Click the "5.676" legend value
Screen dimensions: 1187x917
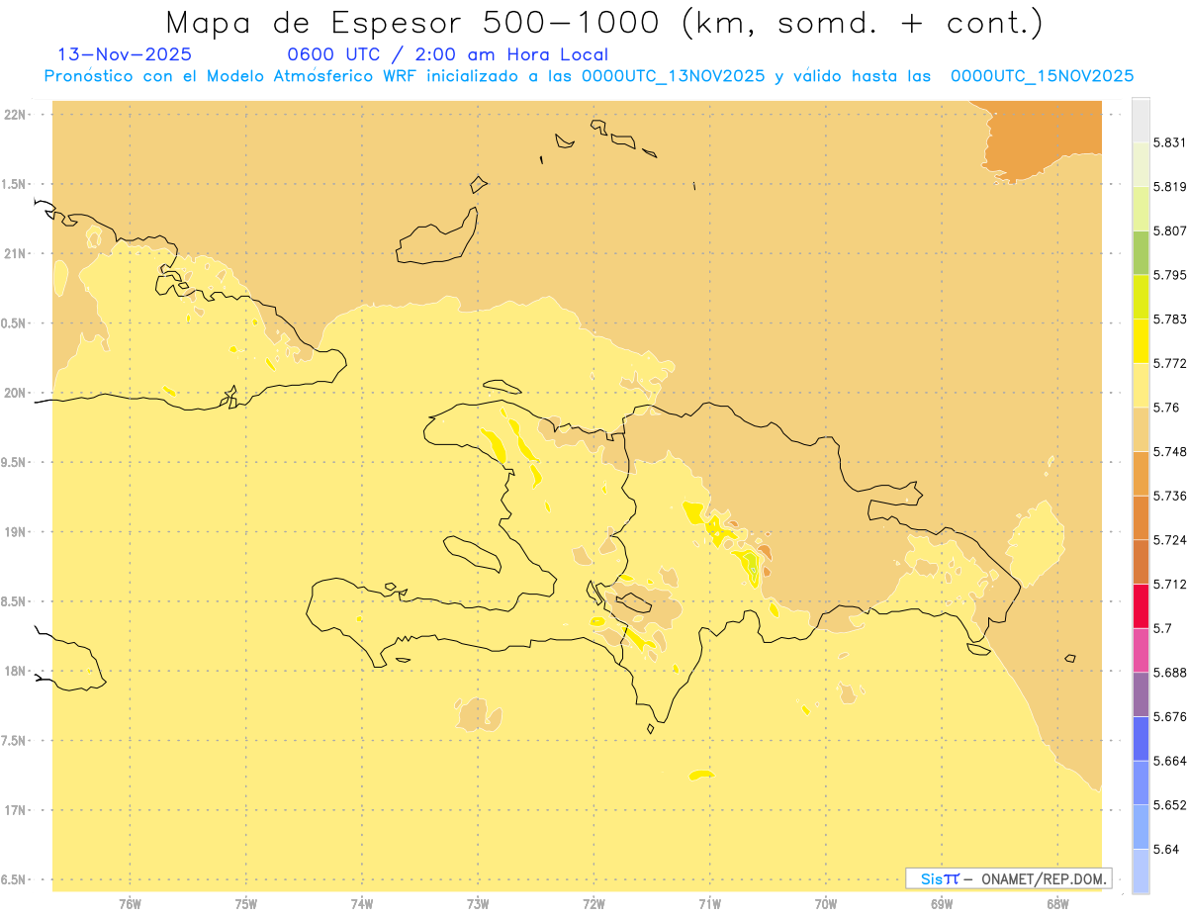[1170, 717]
